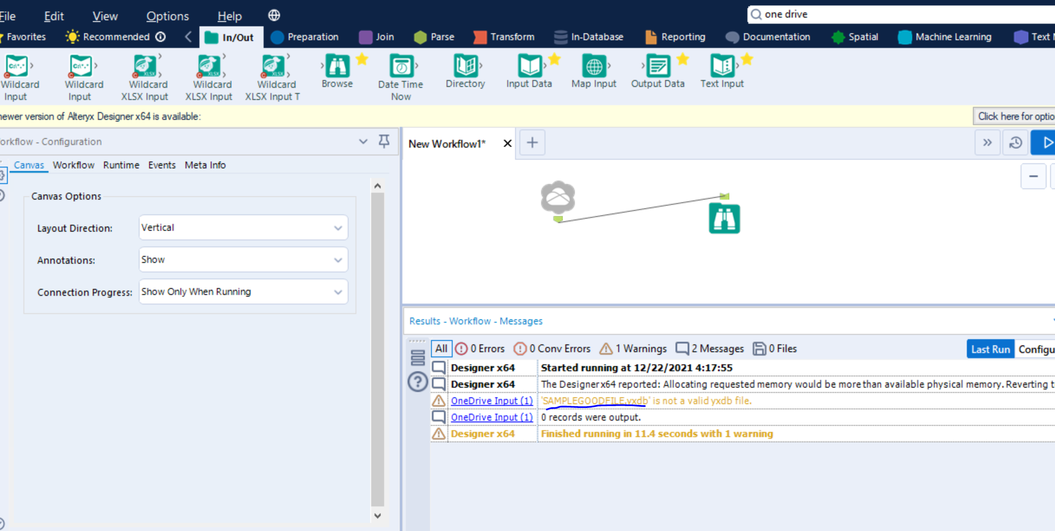Open the Connection Progress dropdown

[243, 292]
